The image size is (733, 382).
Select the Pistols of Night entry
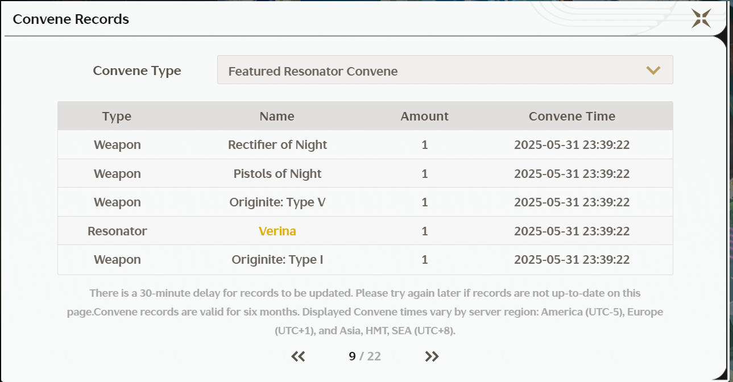click(x=278, y=174)
